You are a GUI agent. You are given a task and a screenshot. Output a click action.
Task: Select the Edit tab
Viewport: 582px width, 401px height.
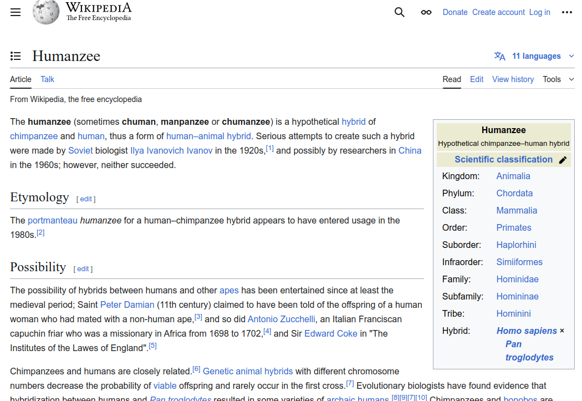click(x=477, y=79)
